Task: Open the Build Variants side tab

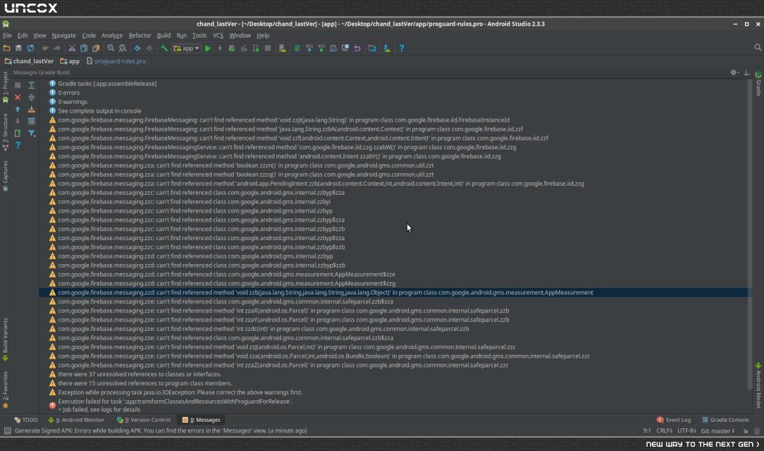Action: (5, 339)
